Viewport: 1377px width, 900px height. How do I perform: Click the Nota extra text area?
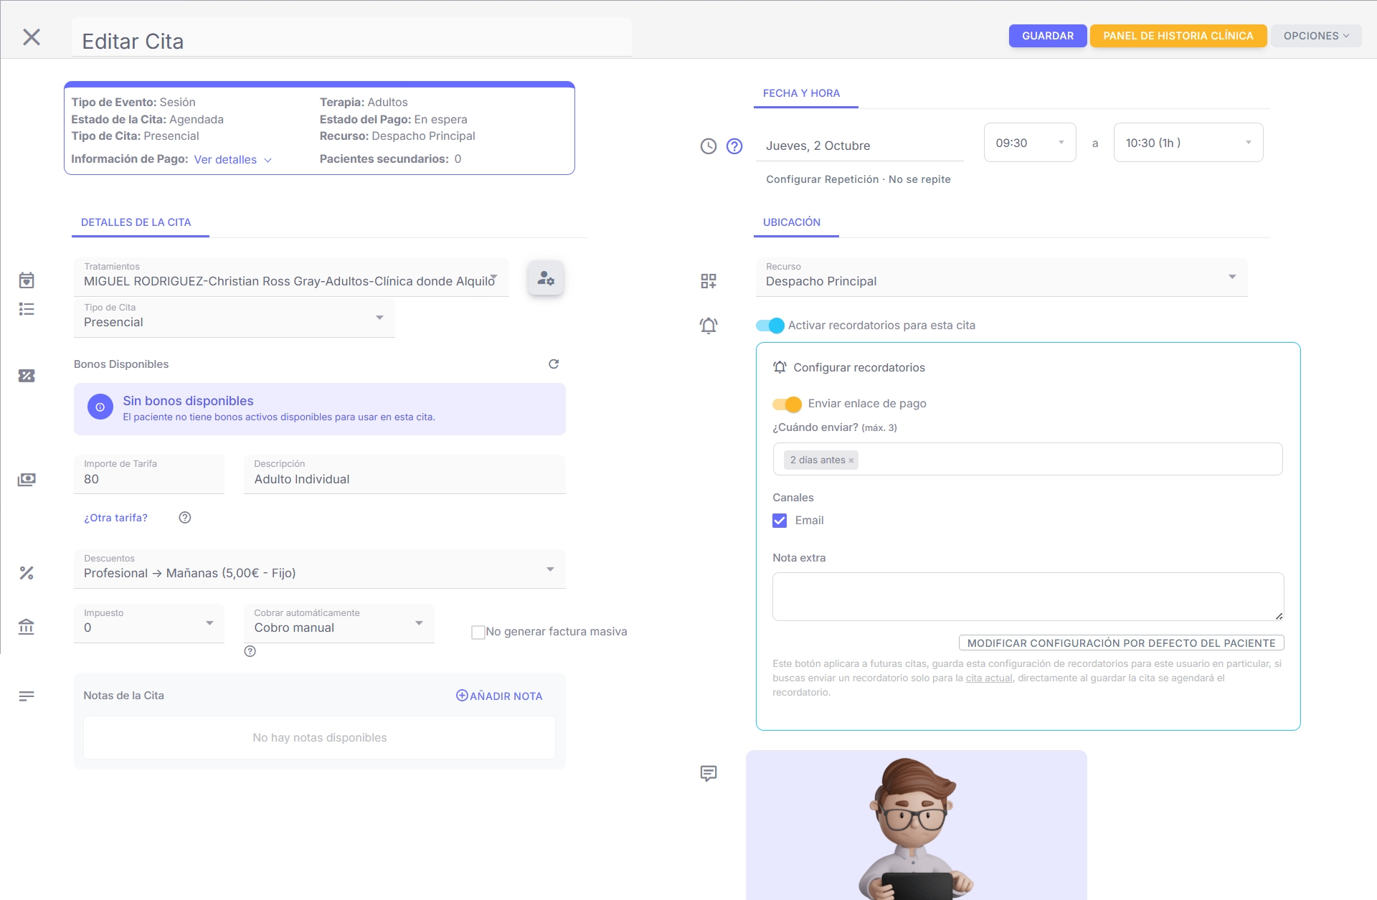[x=1027, y=597]
